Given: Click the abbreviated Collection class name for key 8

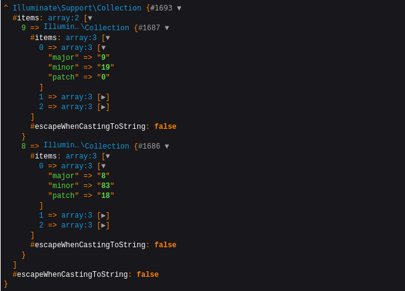Looking at the screenshot, I should point(86,146).
